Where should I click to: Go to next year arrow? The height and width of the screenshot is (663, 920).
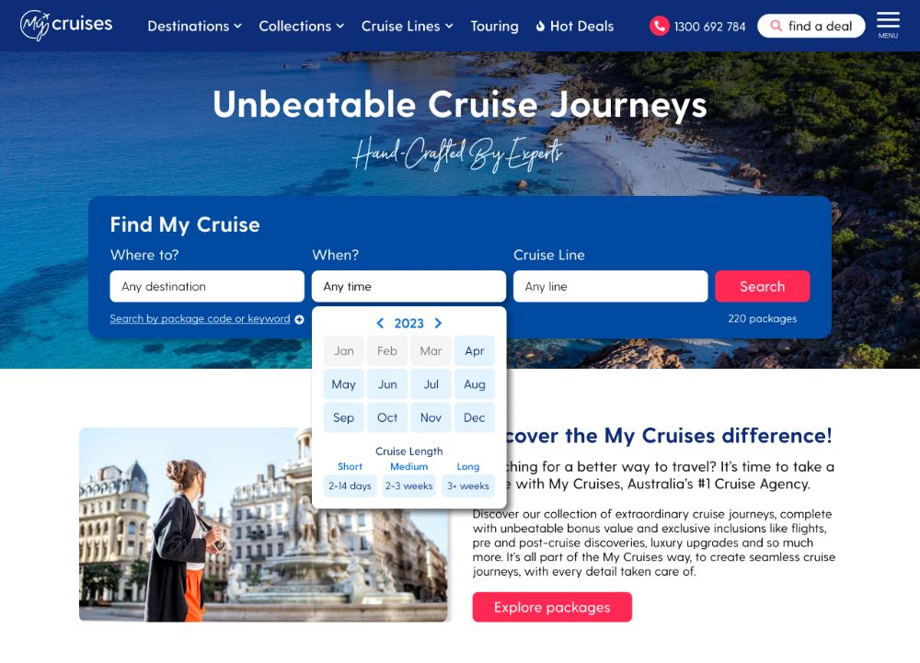pos(438,323)
